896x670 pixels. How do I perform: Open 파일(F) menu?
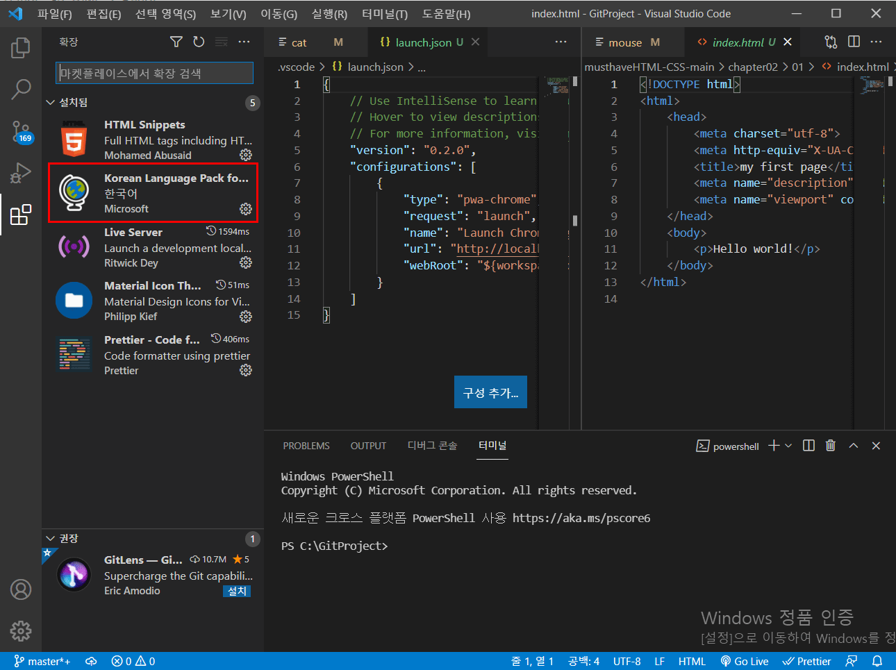(55, 14)
